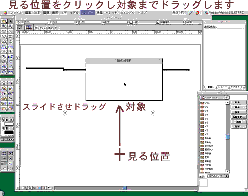
Task: Open the resource file dropdown in the Resources palette
Action: 214,98
